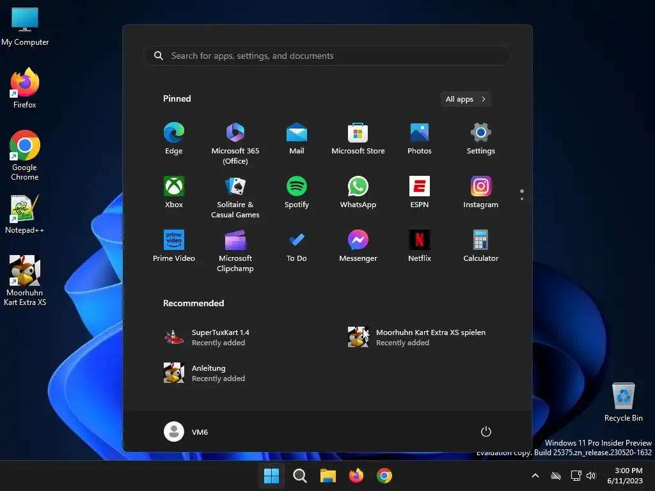Viewport: 655px width, 491px height.
Task: Click the Recommended section heading
Action: coord(193,303)
